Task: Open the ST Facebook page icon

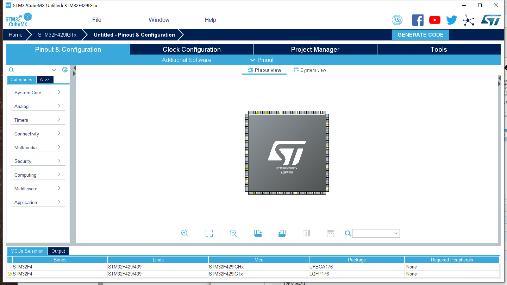Action: [x=418, y=20]
